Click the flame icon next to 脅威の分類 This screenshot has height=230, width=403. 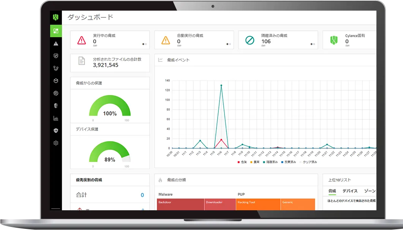tap(160, 180)
